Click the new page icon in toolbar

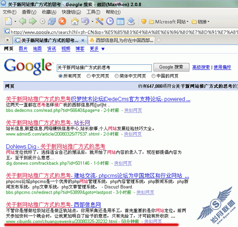point(8,21)
